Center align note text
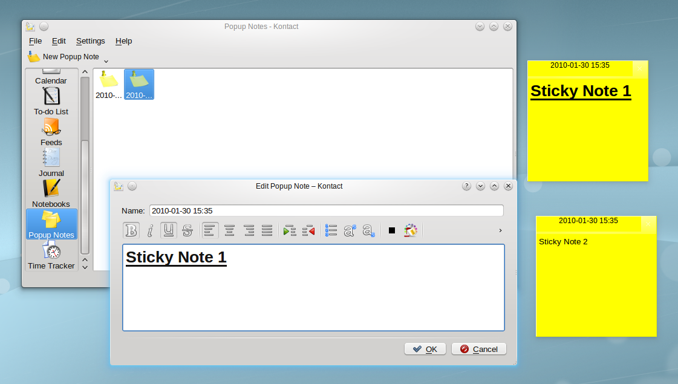 [229, 230]
